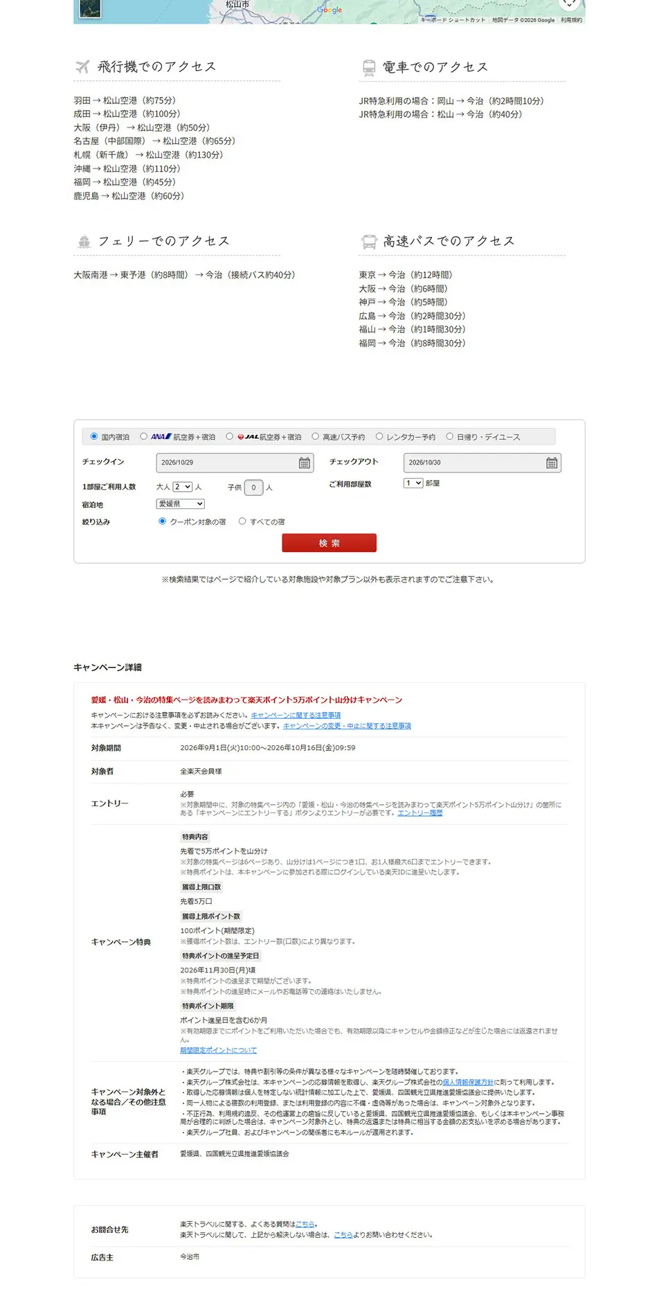Click the airplane icon beside 飛行機でのアクセス

coord(83,66)
